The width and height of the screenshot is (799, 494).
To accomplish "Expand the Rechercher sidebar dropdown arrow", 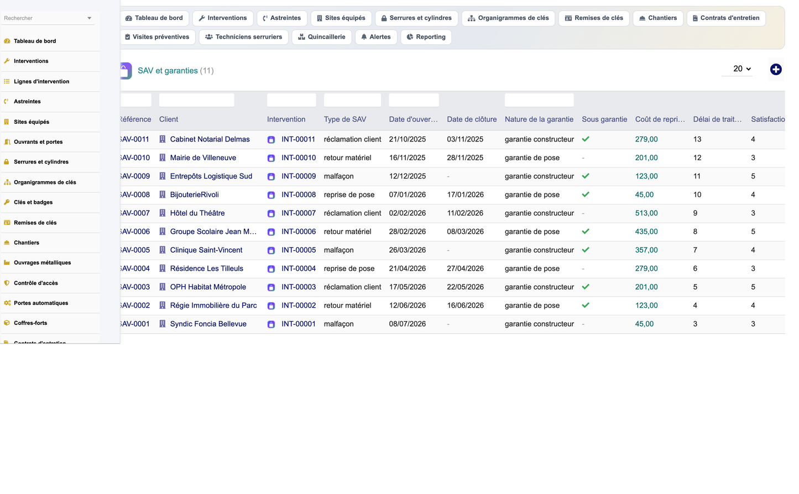I will tap(90, 18).
